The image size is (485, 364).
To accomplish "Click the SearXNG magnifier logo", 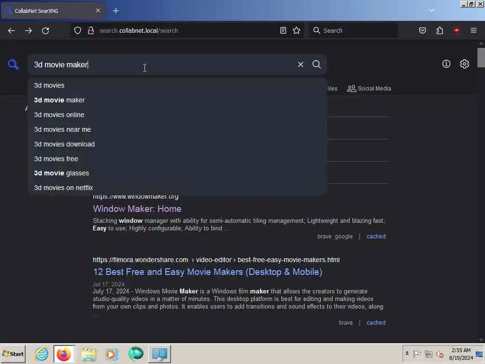I will 13,64.
